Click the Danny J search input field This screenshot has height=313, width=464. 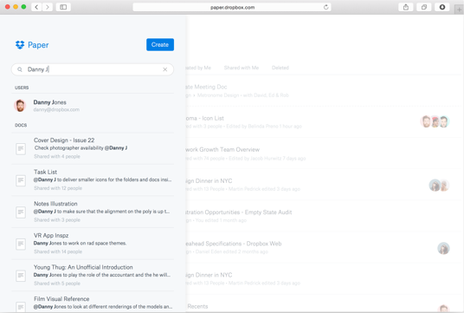[93, 69]
